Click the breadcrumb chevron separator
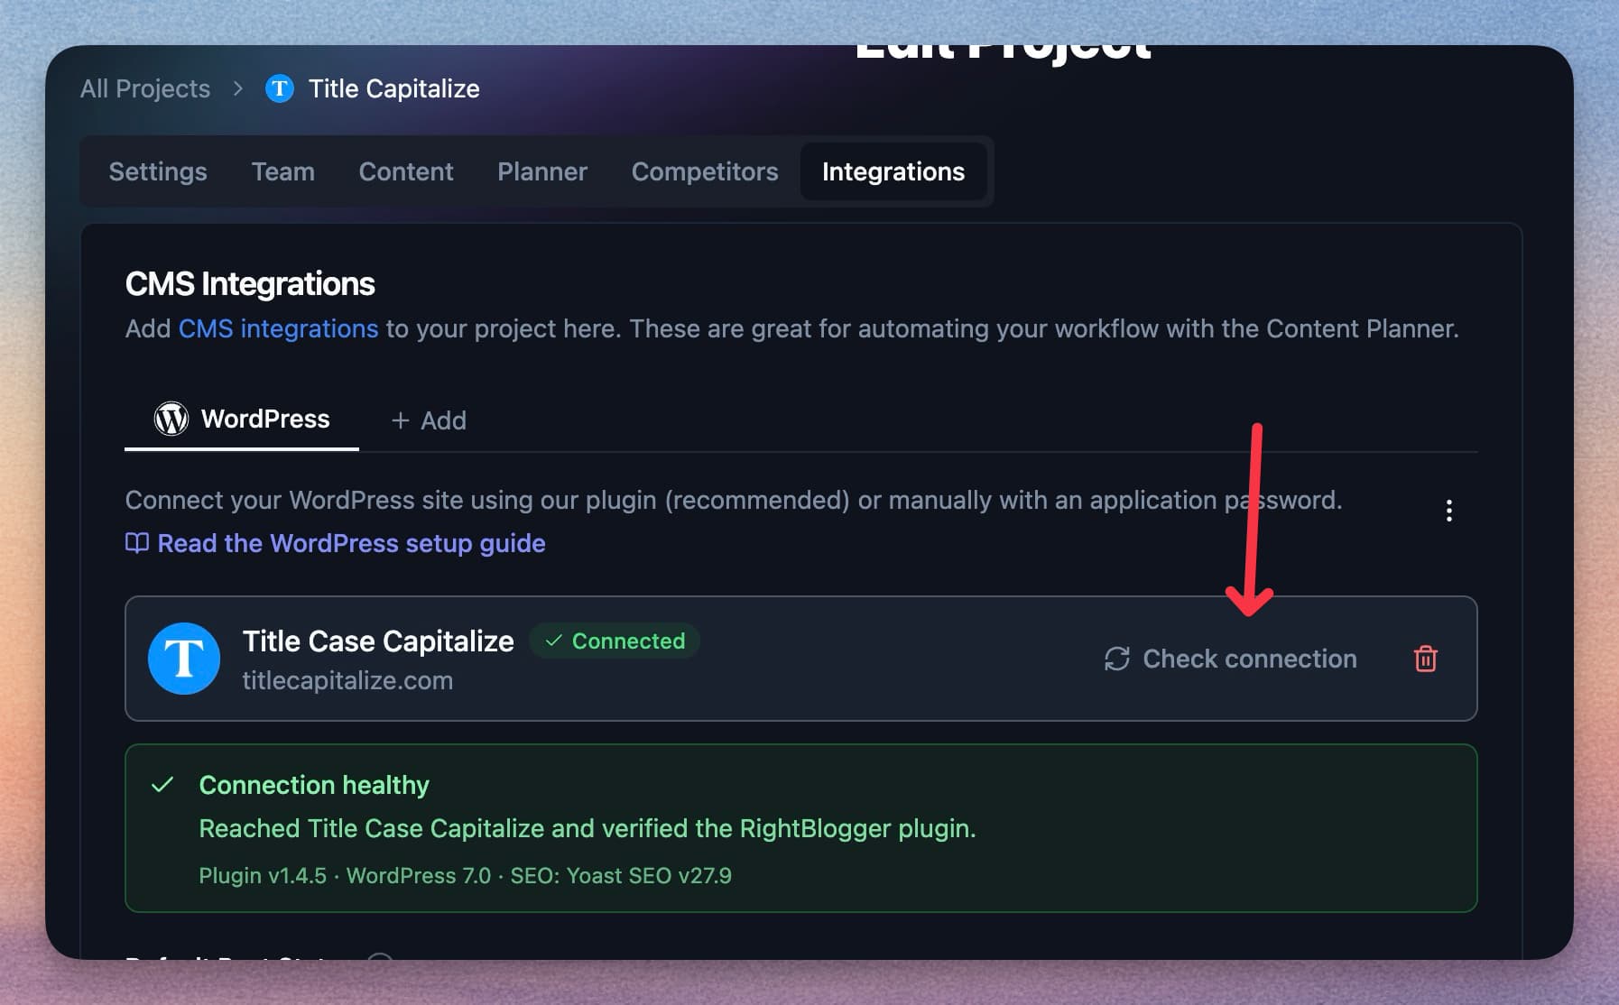Screen dimensions: 1619x1005 click(238, 88)
